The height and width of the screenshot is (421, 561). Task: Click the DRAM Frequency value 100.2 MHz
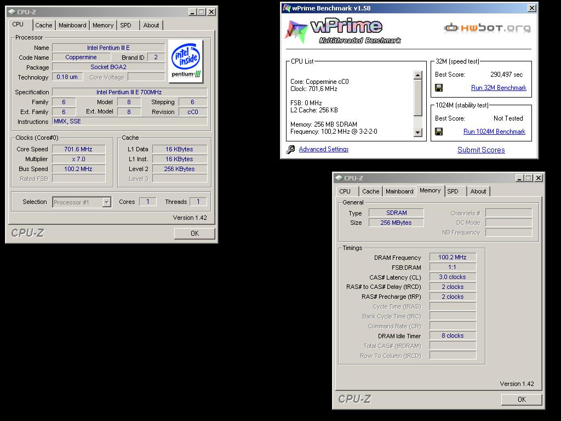coord(453,258)
